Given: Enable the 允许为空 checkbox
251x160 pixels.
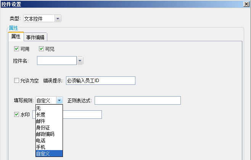Looking at the screenshot, I should coord(16,80).
